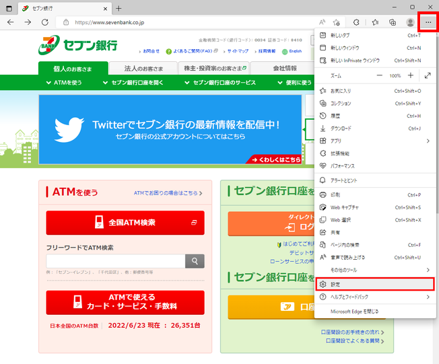The height and width of the screenshot is (364, 439).
Task: Select 新しいウィンドウ menu item
Action: point(375,48)
